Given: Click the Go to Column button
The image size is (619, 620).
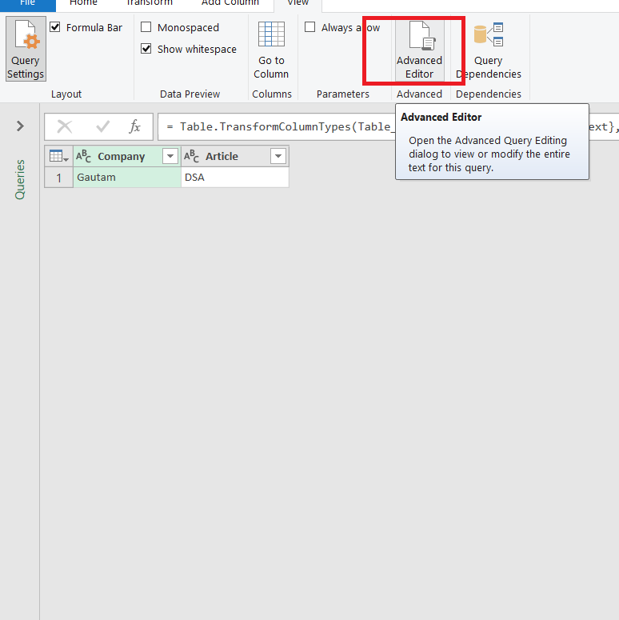Looking at the screenshot, I should 271,50.
